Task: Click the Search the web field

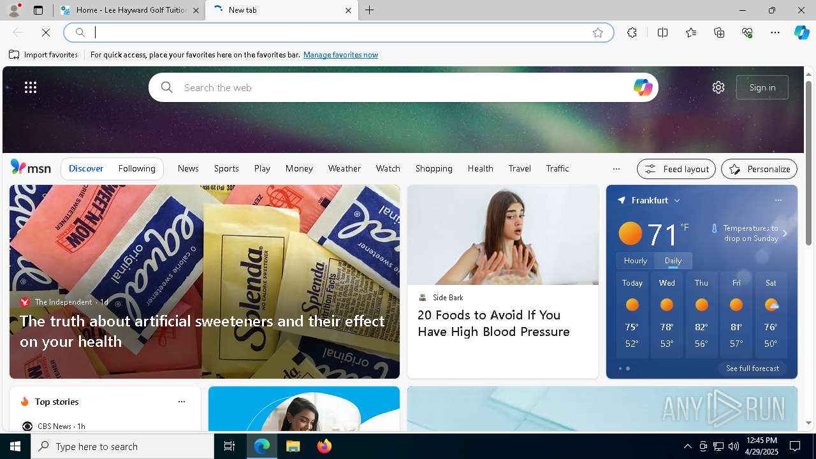Action: point(403,87)
